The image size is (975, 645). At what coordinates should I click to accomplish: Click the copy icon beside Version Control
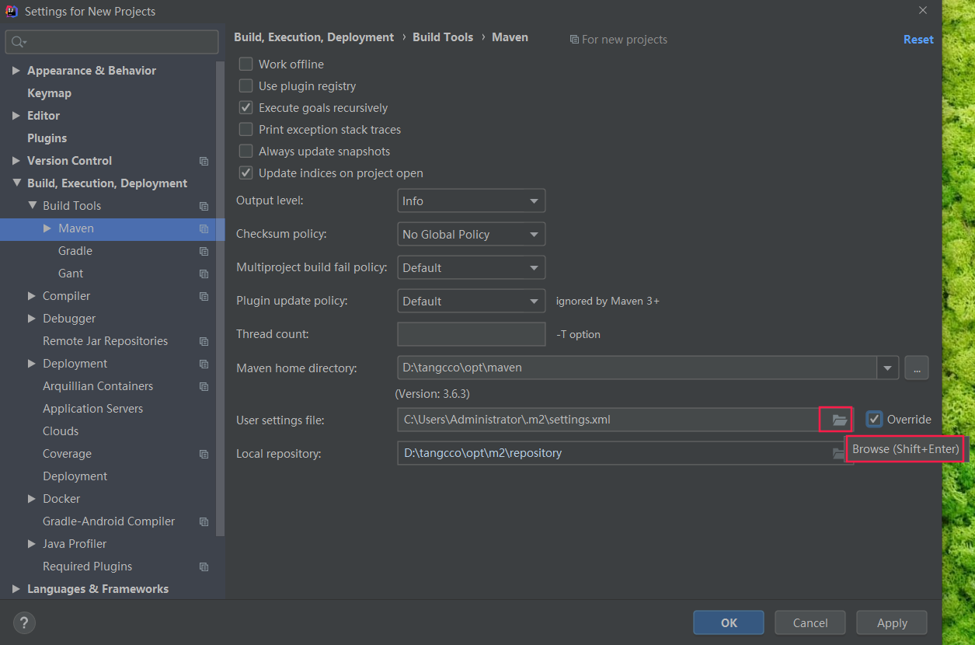point(204,161)
